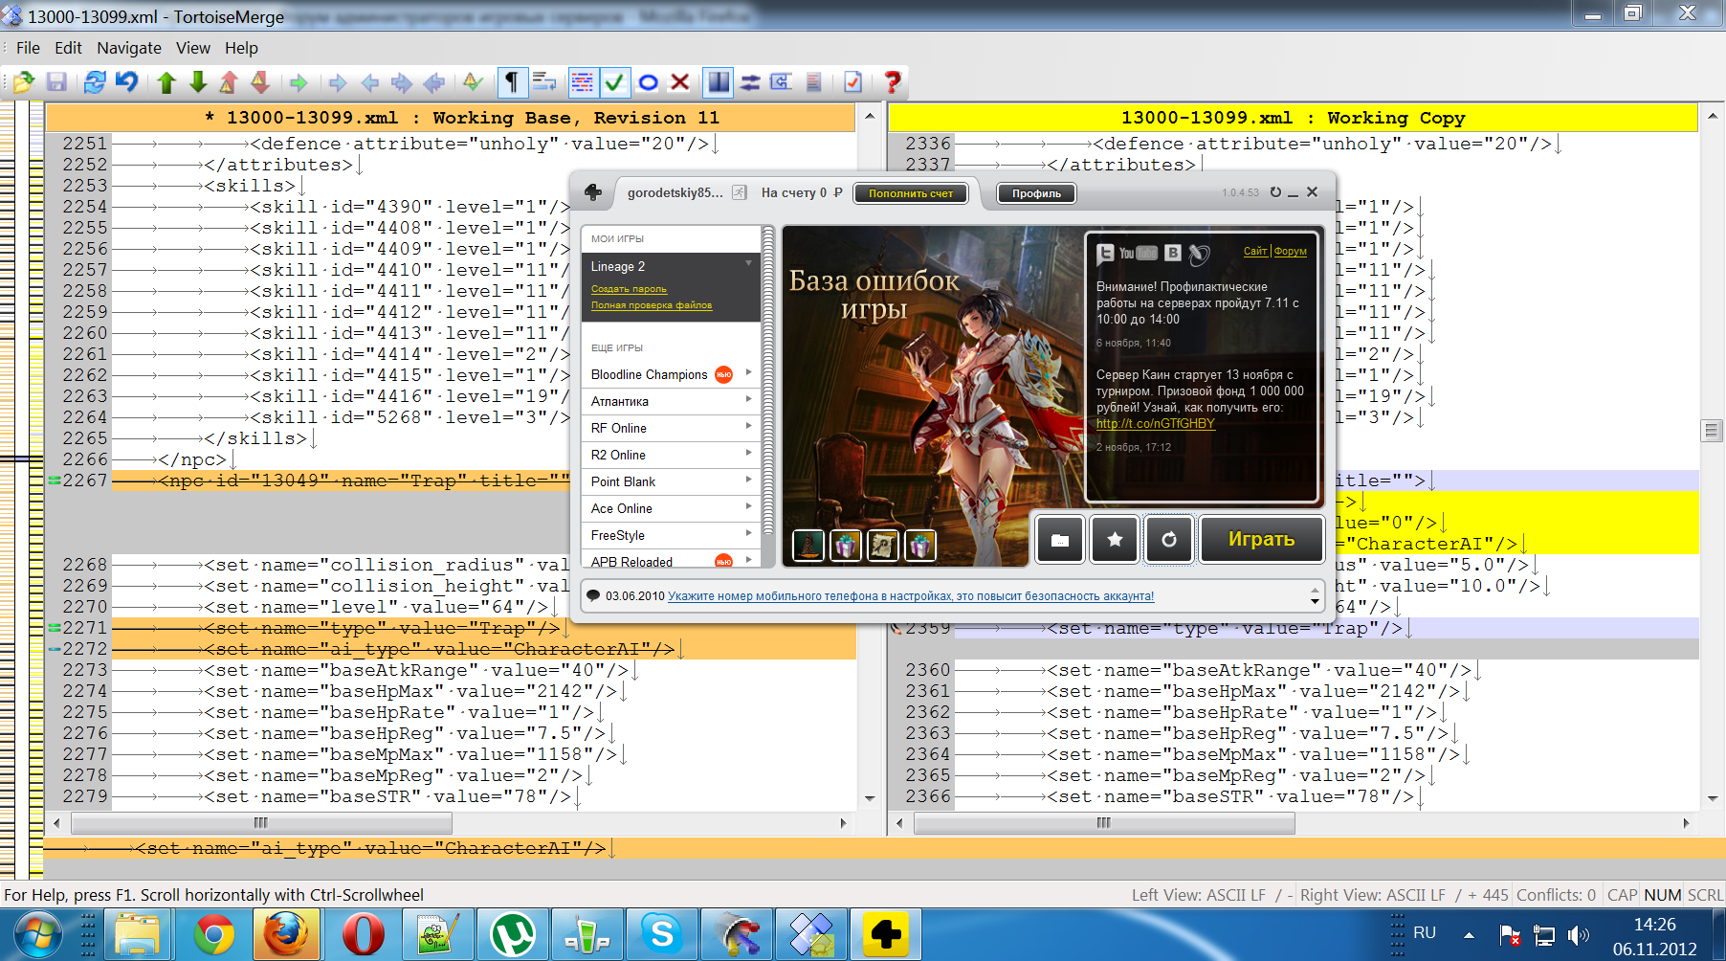Screen dimensions: 1726x961
Task: Expand the Lineage 2 dropdown arrow
Action: (748, 263)
